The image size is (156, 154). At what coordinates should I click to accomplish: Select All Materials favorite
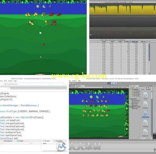pos(136,91)
